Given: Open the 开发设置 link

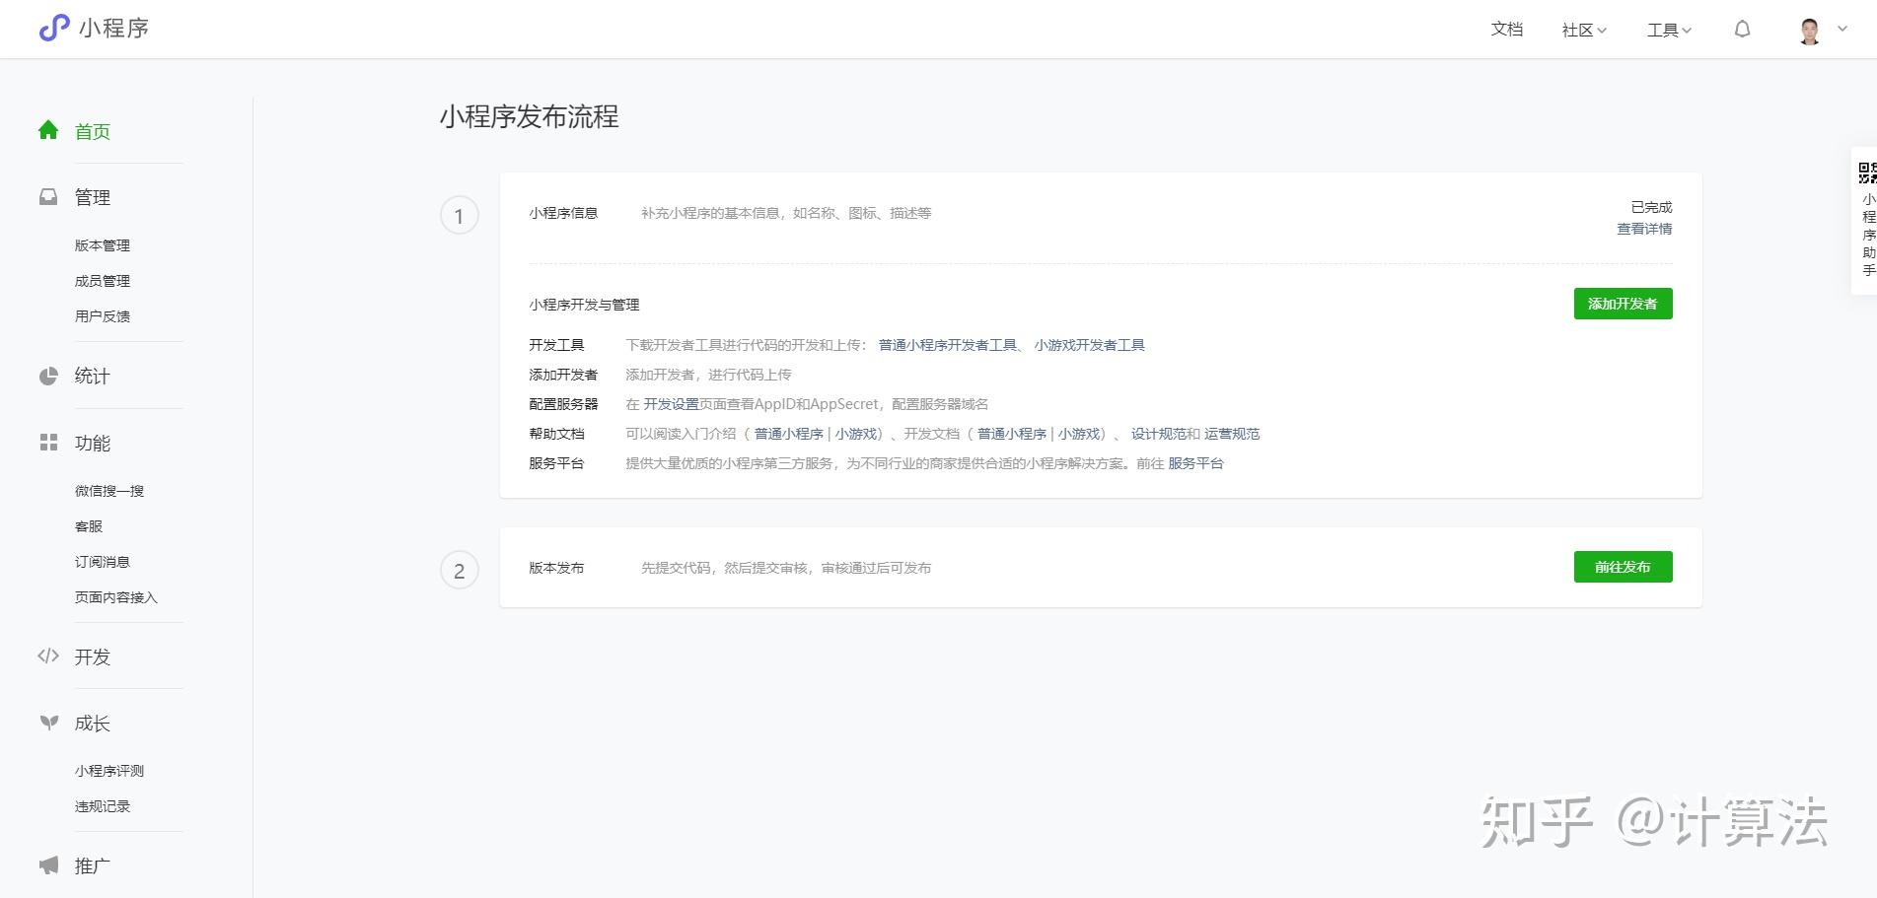Looking at the screenshot, I should tap(671, 404).
